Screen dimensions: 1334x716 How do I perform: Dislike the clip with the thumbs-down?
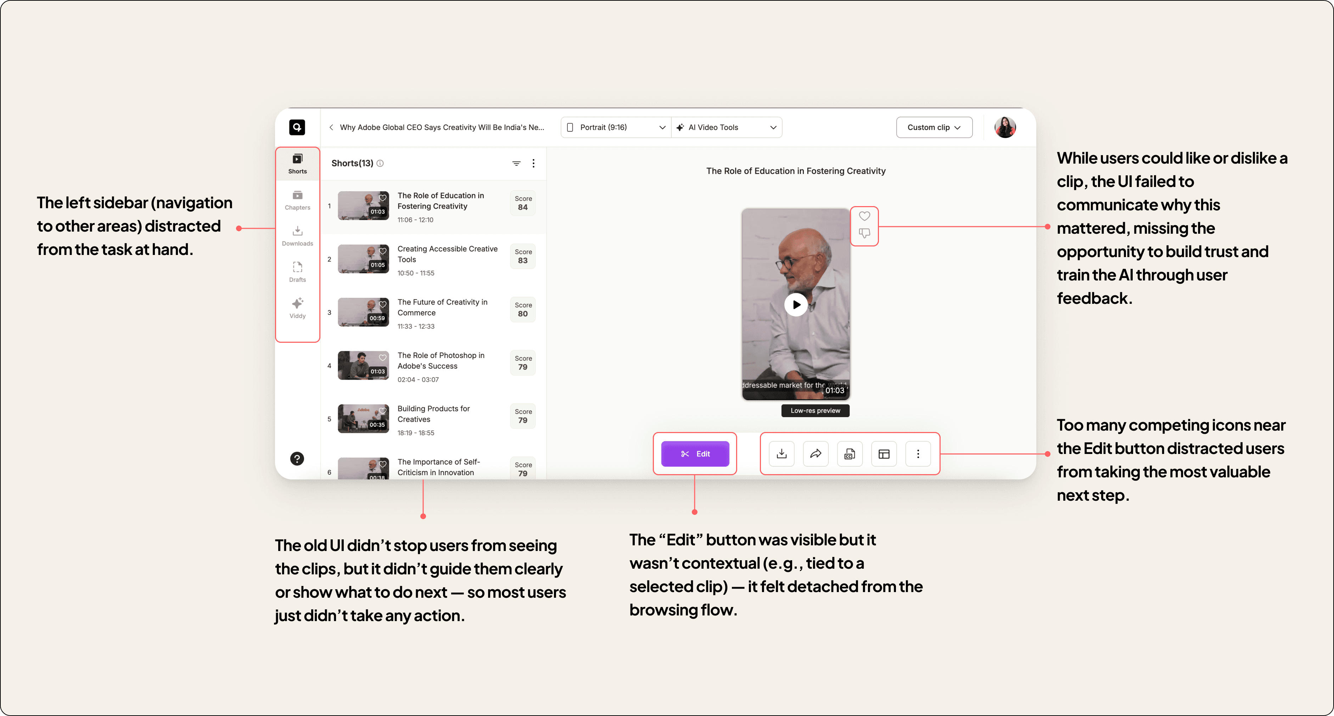pyautogui.click(x=864, y=233)
